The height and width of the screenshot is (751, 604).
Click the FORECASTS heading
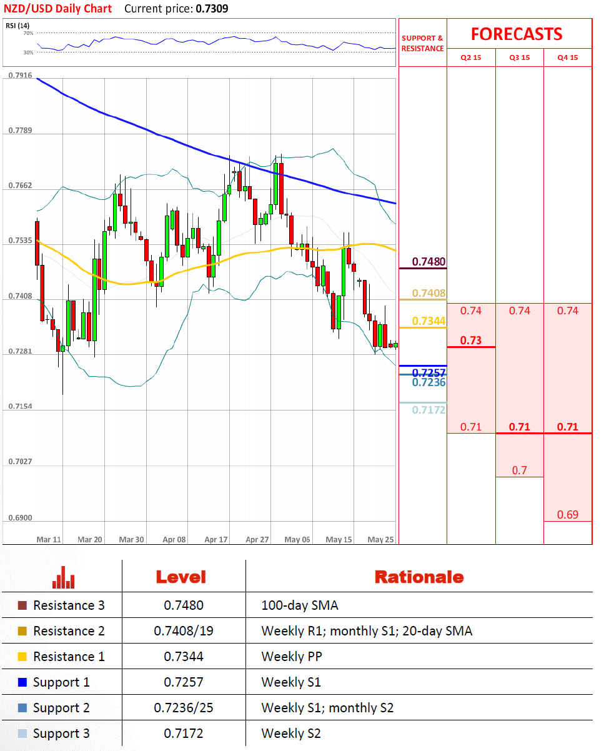[x=517, y=34]
